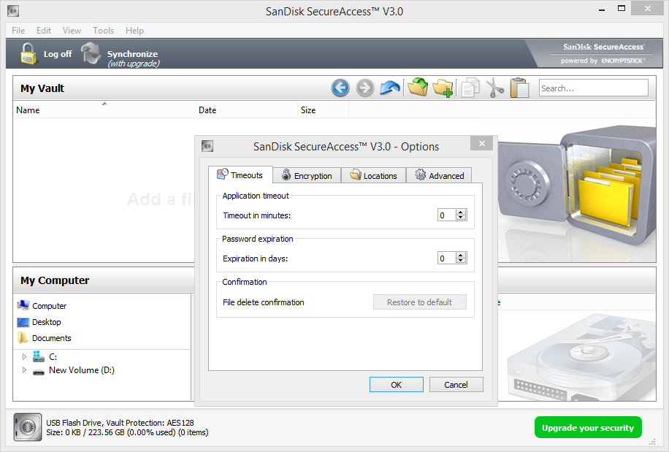Screen dimensions: 669x452
Task: Click OK in the Options dialog
Action: (x=397, y=385)
